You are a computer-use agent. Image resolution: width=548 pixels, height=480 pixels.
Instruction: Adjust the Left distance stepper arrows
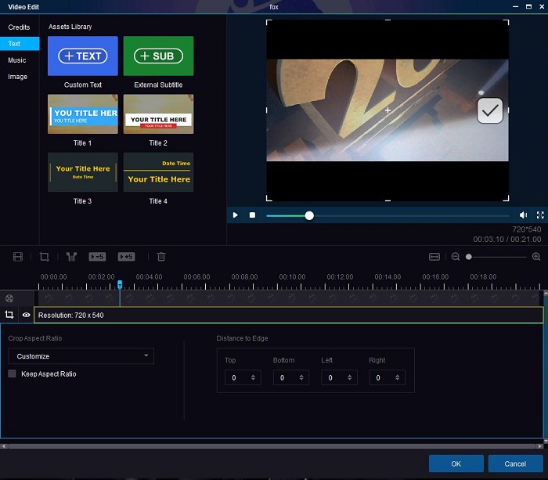(349, 377)
